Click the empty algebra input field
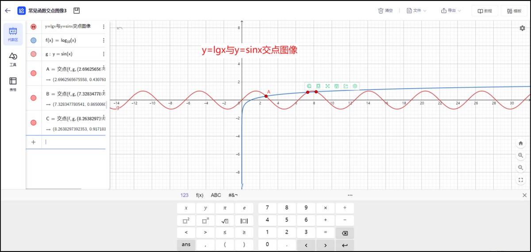This screenshot has height=252, width=531. click(x=73, y=142)
